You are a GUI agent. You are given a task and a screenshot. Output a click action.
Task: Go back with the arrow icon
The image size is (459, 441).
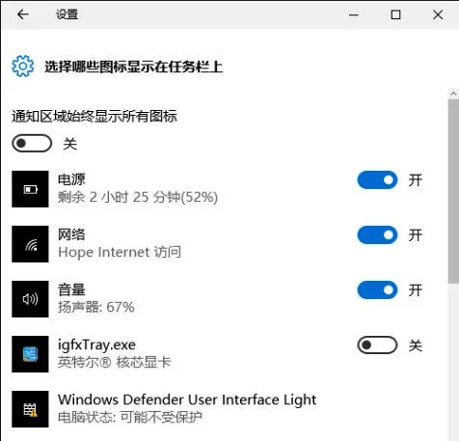point(23,14)
